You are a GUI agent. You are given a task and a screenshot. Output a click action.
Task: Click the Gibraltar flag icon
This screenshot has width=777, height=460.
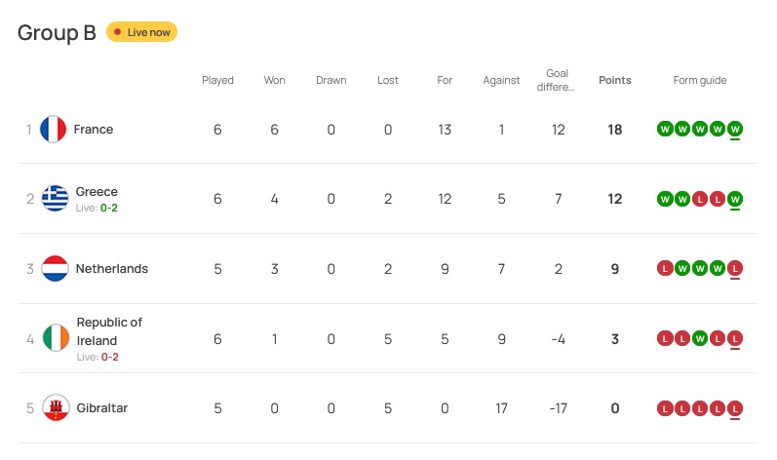(56, 408)
